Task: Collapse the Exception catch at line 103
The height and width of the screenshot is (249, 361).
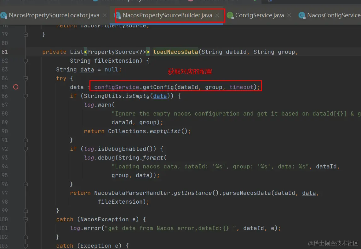Action: pyautogui.click(x=26, y=246)
